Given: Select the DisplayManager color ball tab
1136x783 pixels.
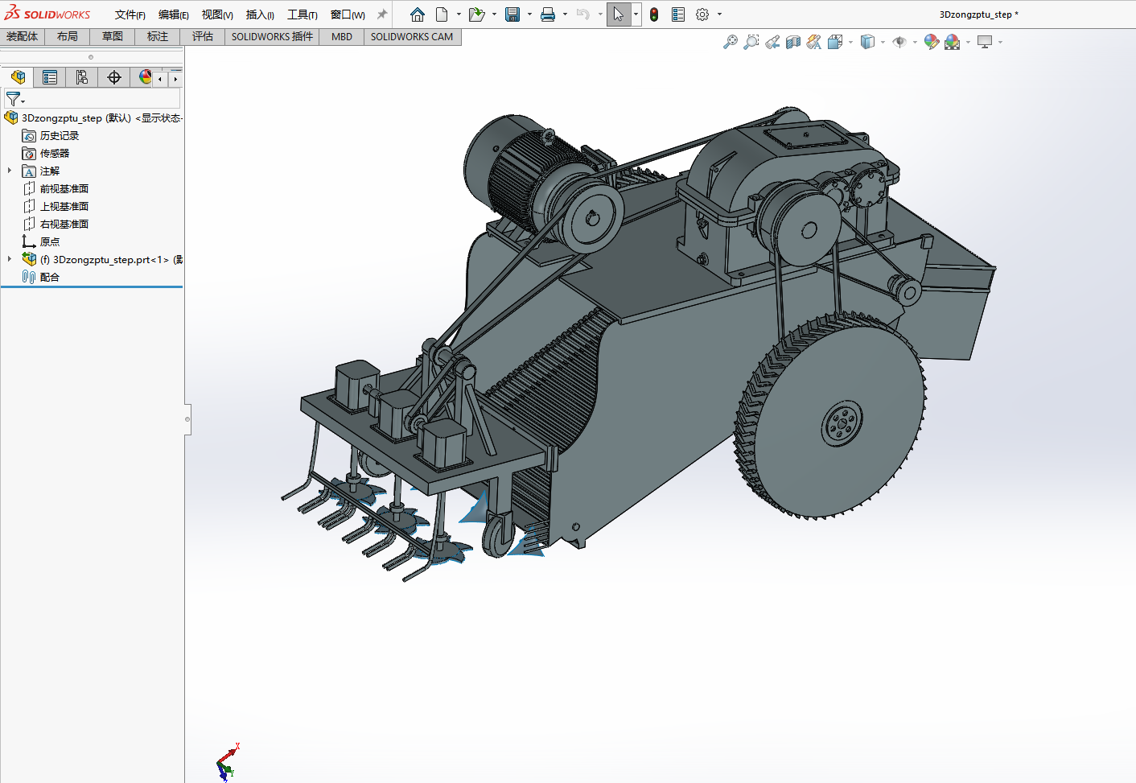Looking at the screenshot, I should click(145, 77).
